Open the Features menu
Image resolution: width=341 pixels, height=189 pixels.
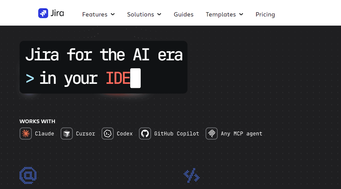click(x=98, y=14)
